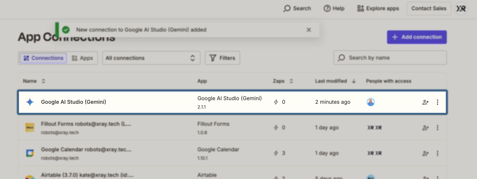The width and height of the screenshot is (477, 179).
Task: Click the XR avatars in Google Calendar row
Action: 374,153
